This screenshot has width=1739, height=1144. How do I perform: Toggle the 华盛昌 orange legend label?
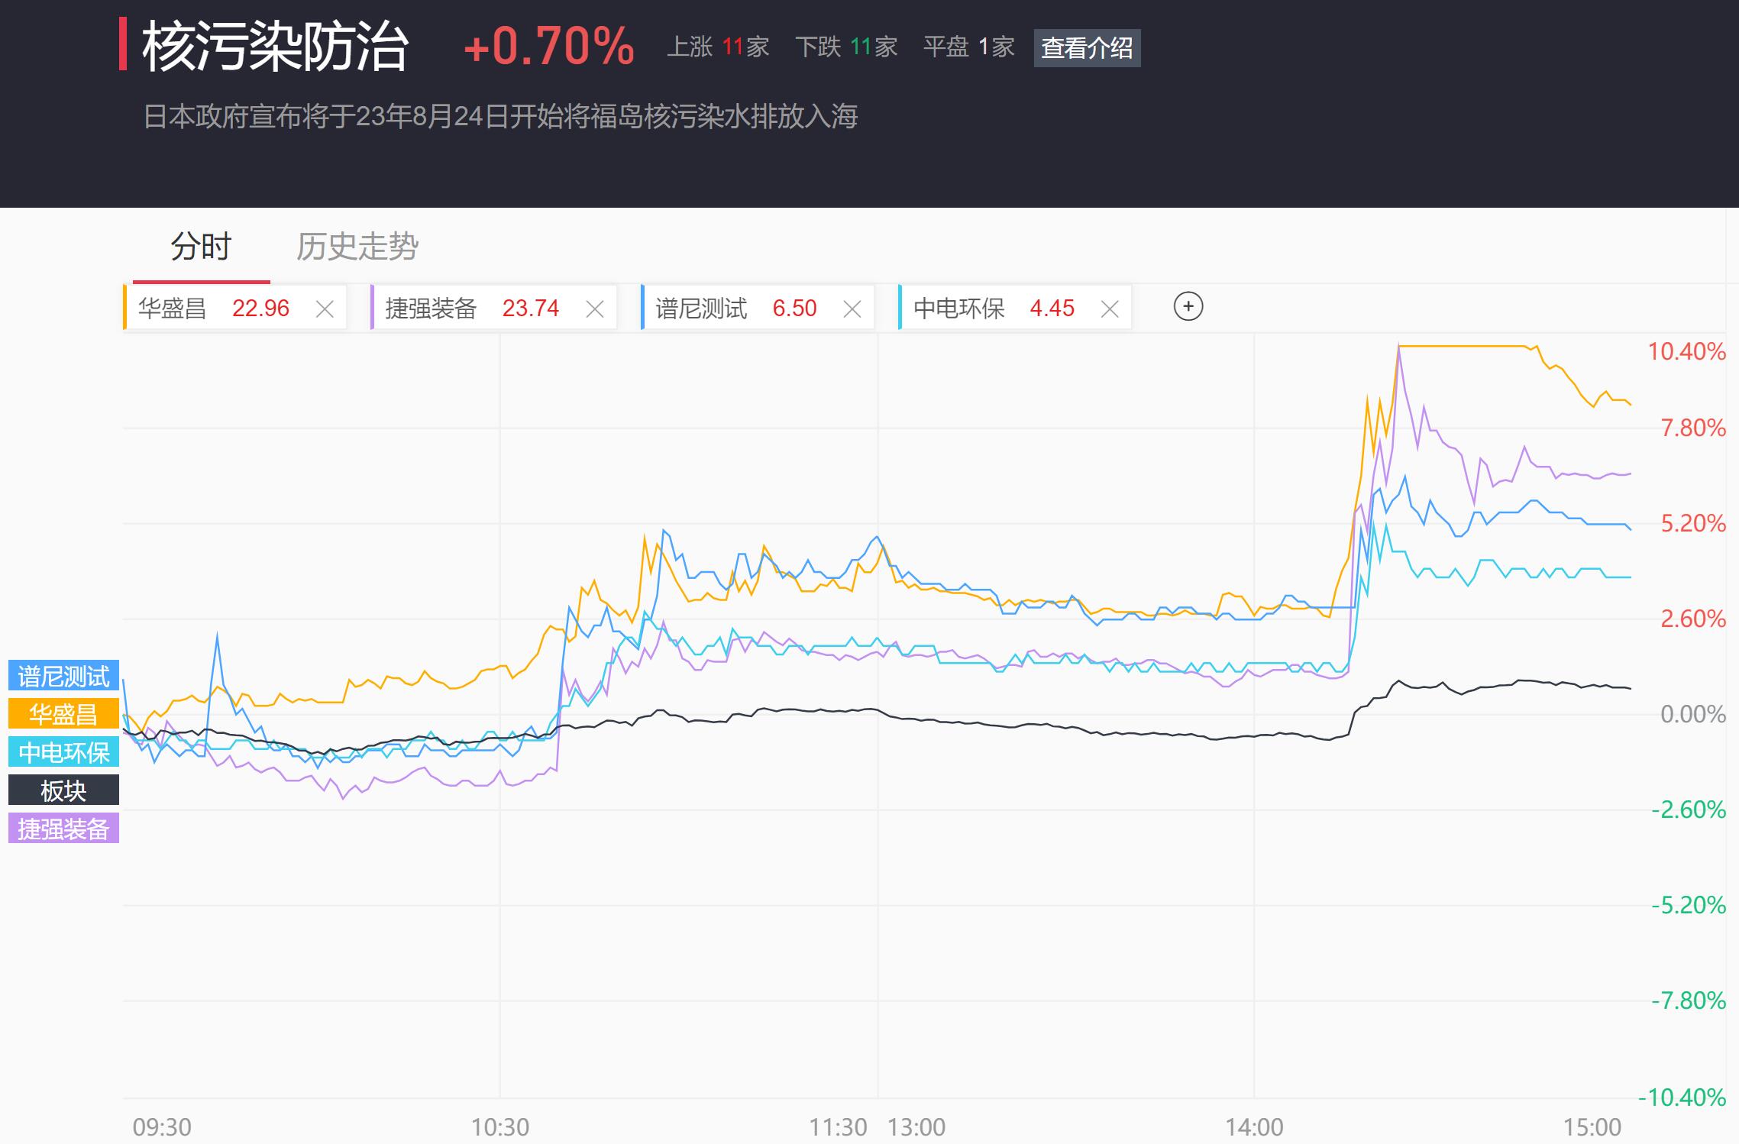click(x=63, y=714)
